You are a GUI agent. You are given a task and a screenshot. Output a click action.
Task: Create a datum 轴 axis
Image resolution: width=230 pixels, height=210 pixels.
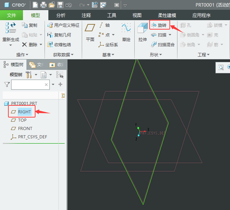[104, 25]
